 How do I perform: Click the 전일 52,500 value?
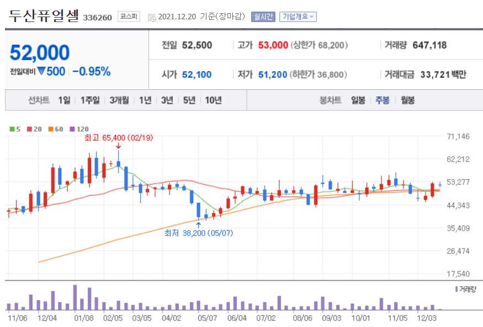197,45
